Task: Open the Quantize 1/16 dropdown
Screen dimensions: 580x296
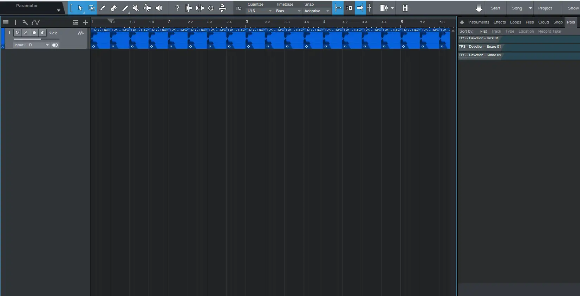Action: point(259,11)
